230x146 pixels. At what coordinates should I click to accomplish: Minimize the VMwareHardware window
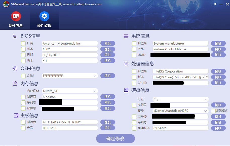[x=221, y=4]
